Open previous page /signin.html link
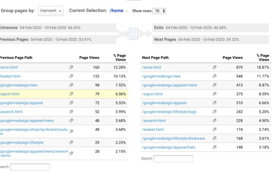Image resolution: width=273 pixels, height=174 pixels. coord(10,94)
